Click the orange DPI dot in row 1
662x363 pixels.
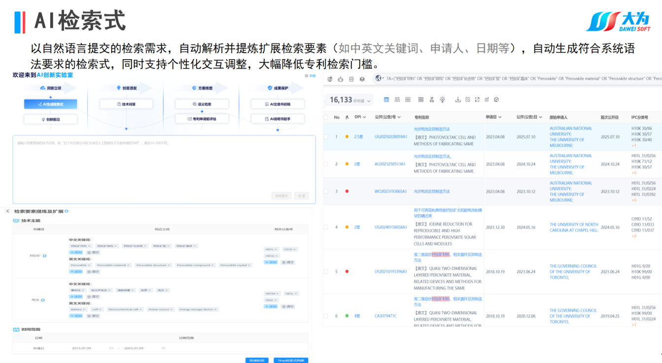(347, 136)
